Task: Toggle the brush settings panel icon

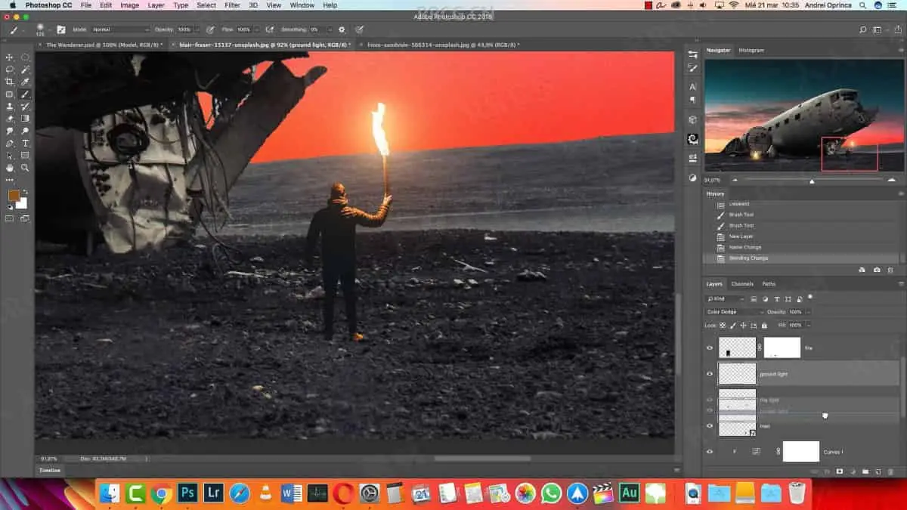Action: coord(61,29)
